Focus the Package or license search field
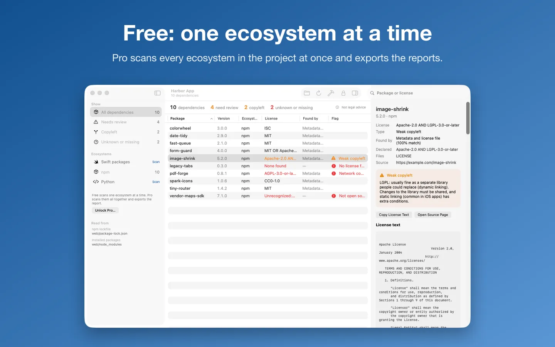This screenshot has height=347, width=555. pyautogui.click(x=418, y=93)
